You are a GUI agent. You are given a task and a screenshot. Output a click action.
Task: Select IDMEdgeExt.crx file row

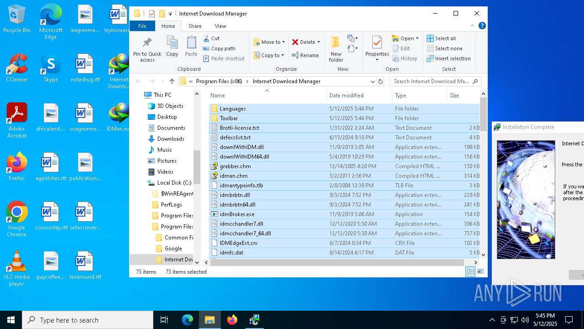(344, 243)
